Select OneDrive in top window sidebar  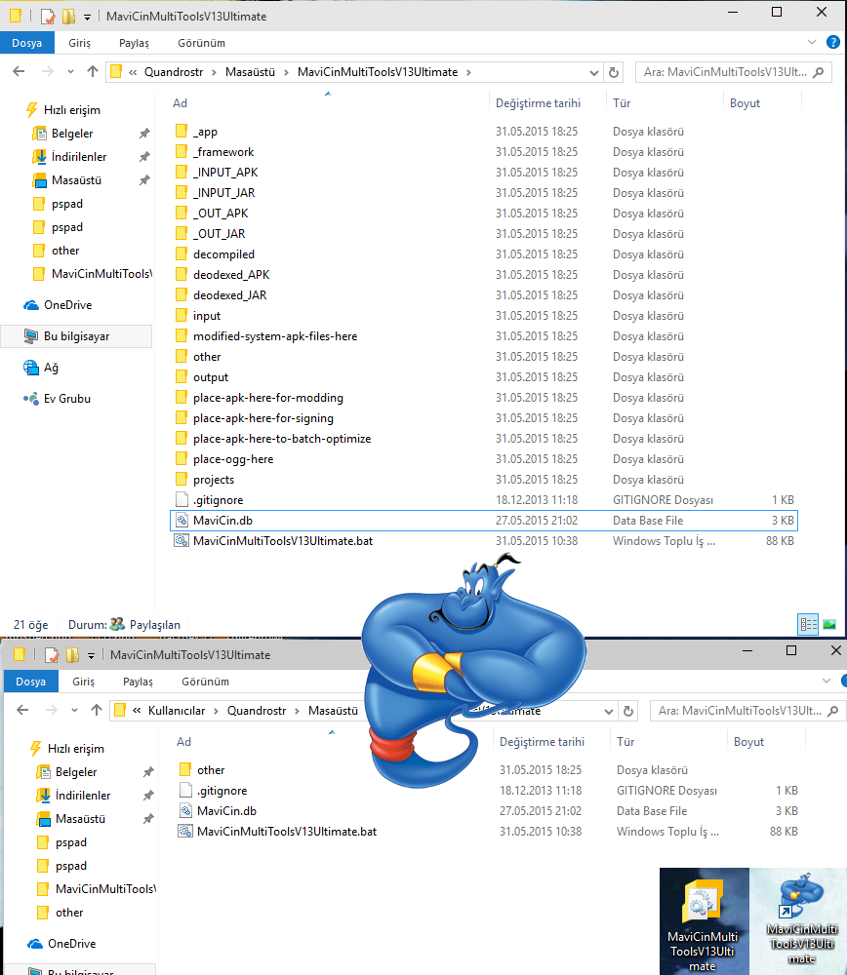[x=67, y=305]
